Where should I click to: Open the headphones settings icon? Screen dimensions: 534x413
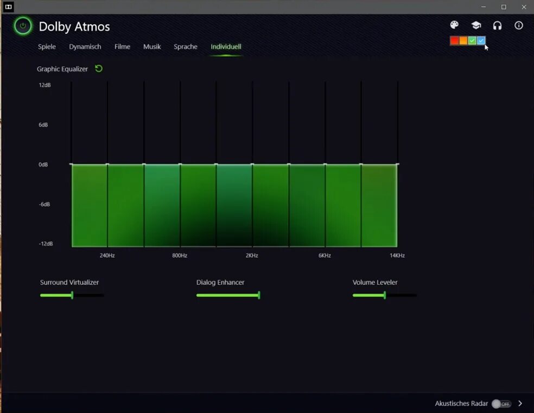pos(497,26)
